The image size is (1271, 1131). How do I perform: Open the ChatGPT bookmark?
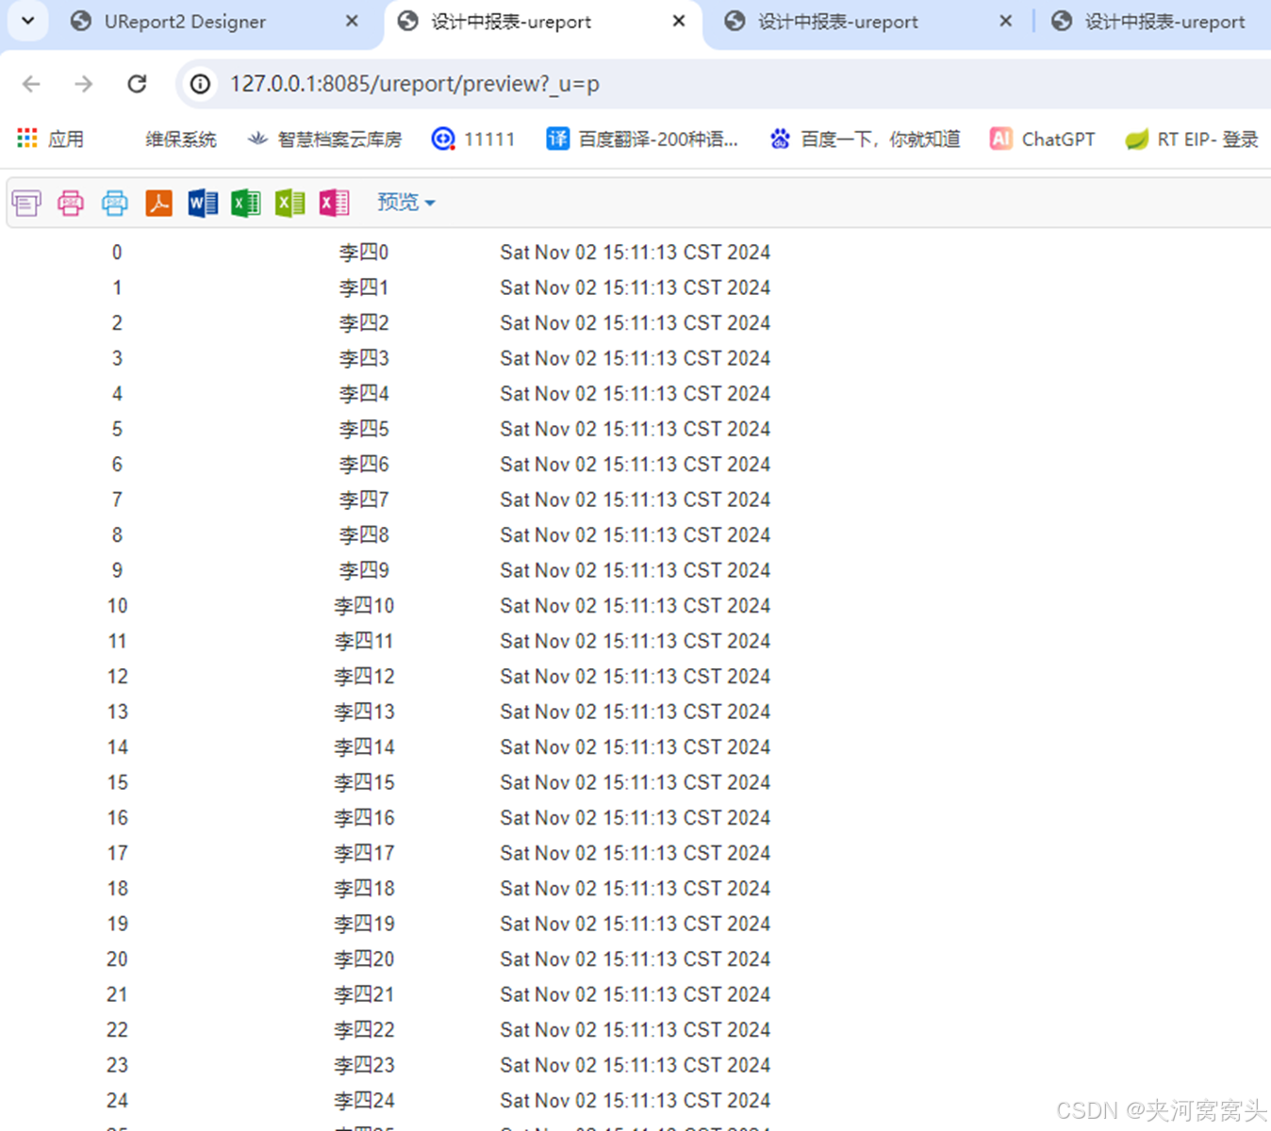tap(1042, 139)
